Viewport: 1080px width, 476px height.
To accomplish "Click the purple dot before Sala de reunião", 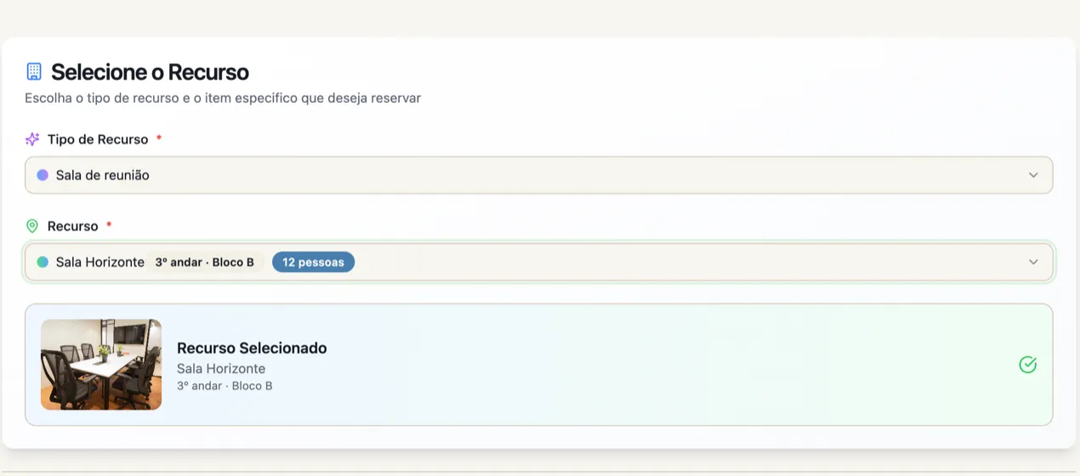I will coord(43,175).
